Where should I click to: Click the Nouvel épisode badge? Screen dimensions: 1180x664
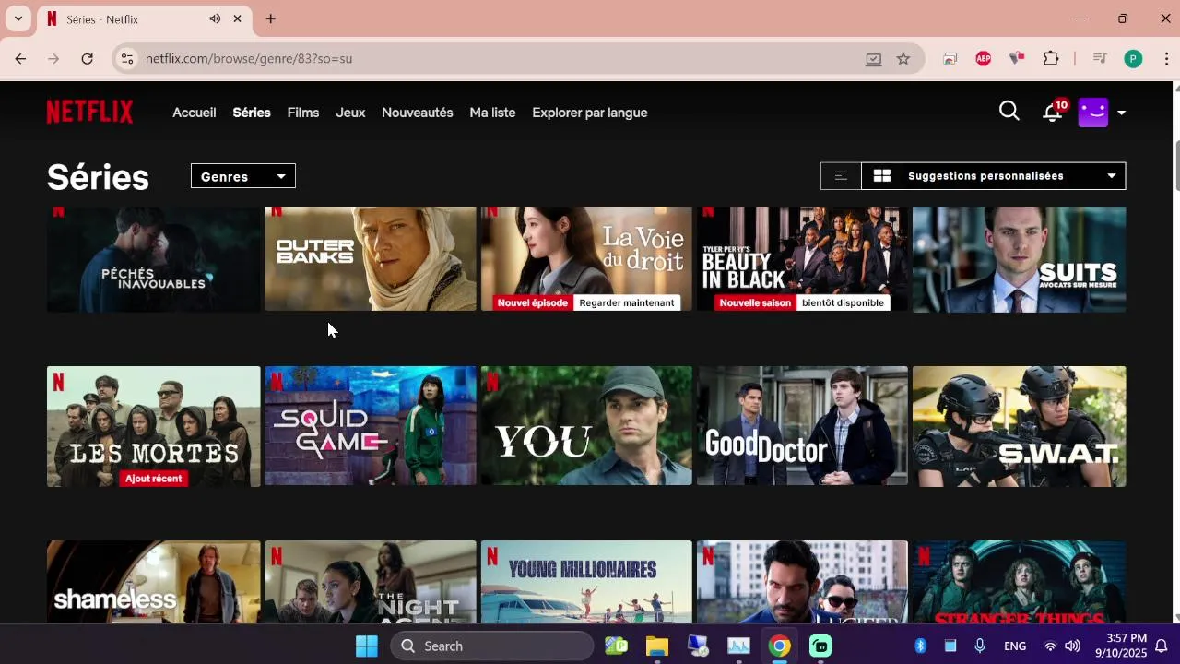coord(533,302)
